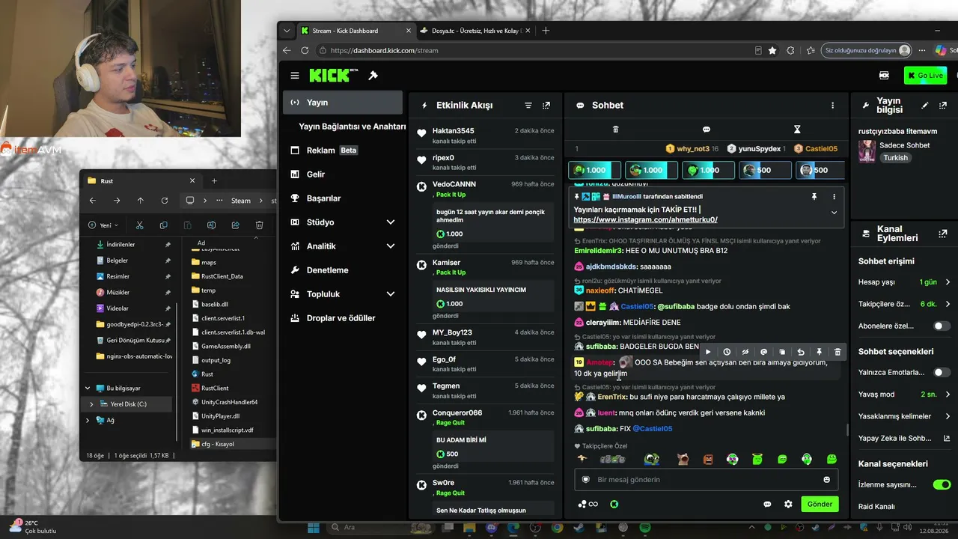Clear chat using the trash icon
This screenshot has width=958, height=539.
615,130
